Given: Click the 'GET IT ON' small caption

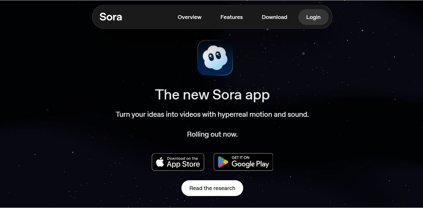Looking at the screenshot, I should [240, 157].
